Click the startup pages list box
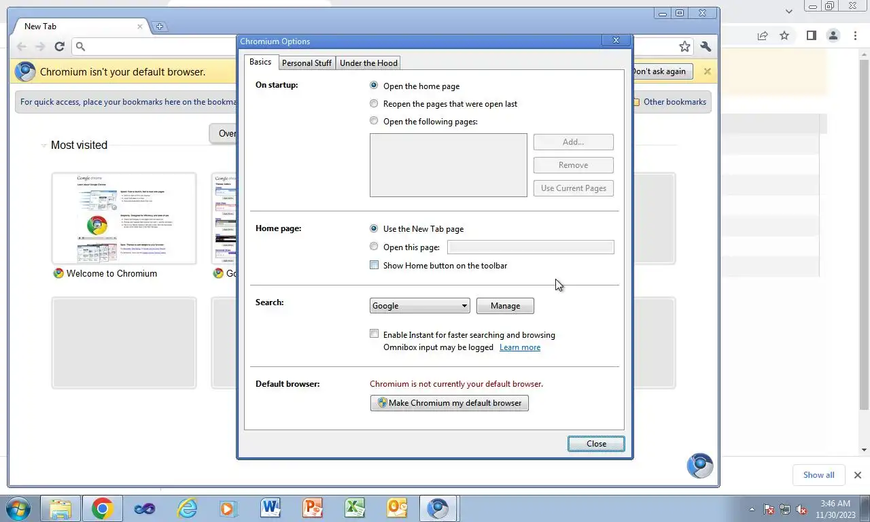 449,165
